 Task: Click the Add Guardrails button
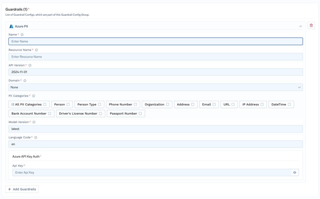coord(22,189)
